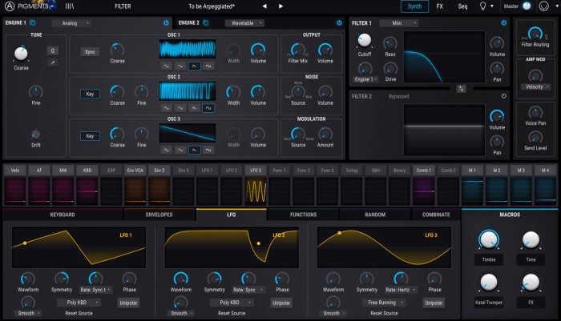
Task: Select triangle waveform for OSC 1
Action: (x=180, y=66)
